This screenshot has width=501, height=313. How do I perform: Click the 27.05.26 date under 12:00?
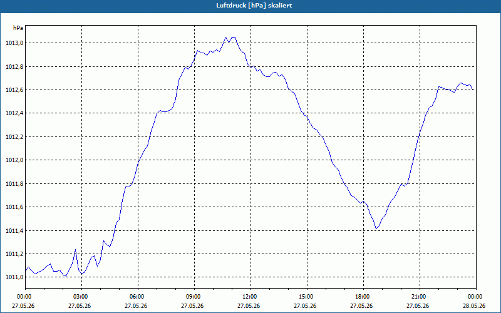tap(249, 306)
